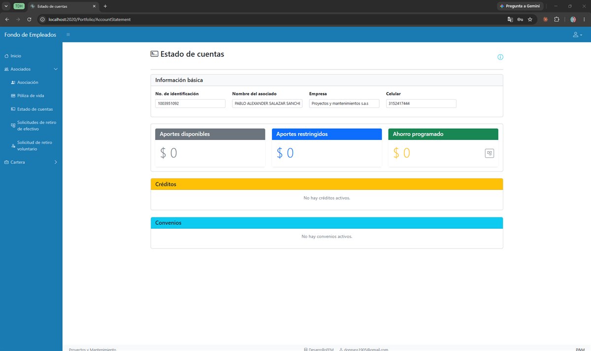Image resolution: width=591 pixels, height=351 pixels.
Task: Click the donpass1905@gmail.com footer text
Action: pos(366,349)
